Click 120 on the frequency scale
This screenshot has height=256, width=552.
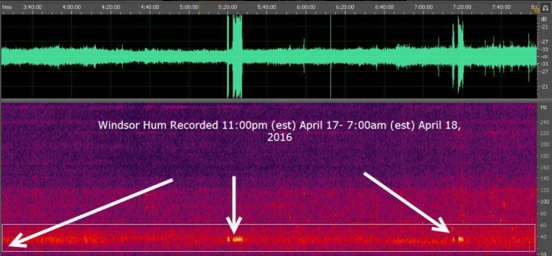[x=544, y=190]
